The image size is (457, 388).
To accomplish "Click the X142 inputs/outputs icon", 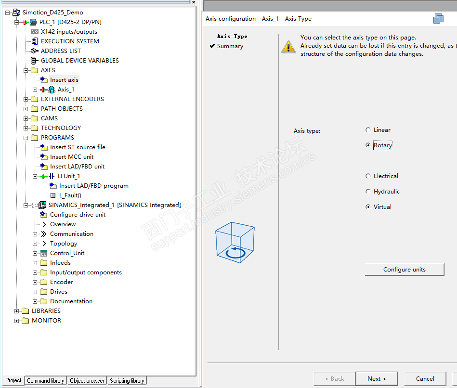I will 35,32.
